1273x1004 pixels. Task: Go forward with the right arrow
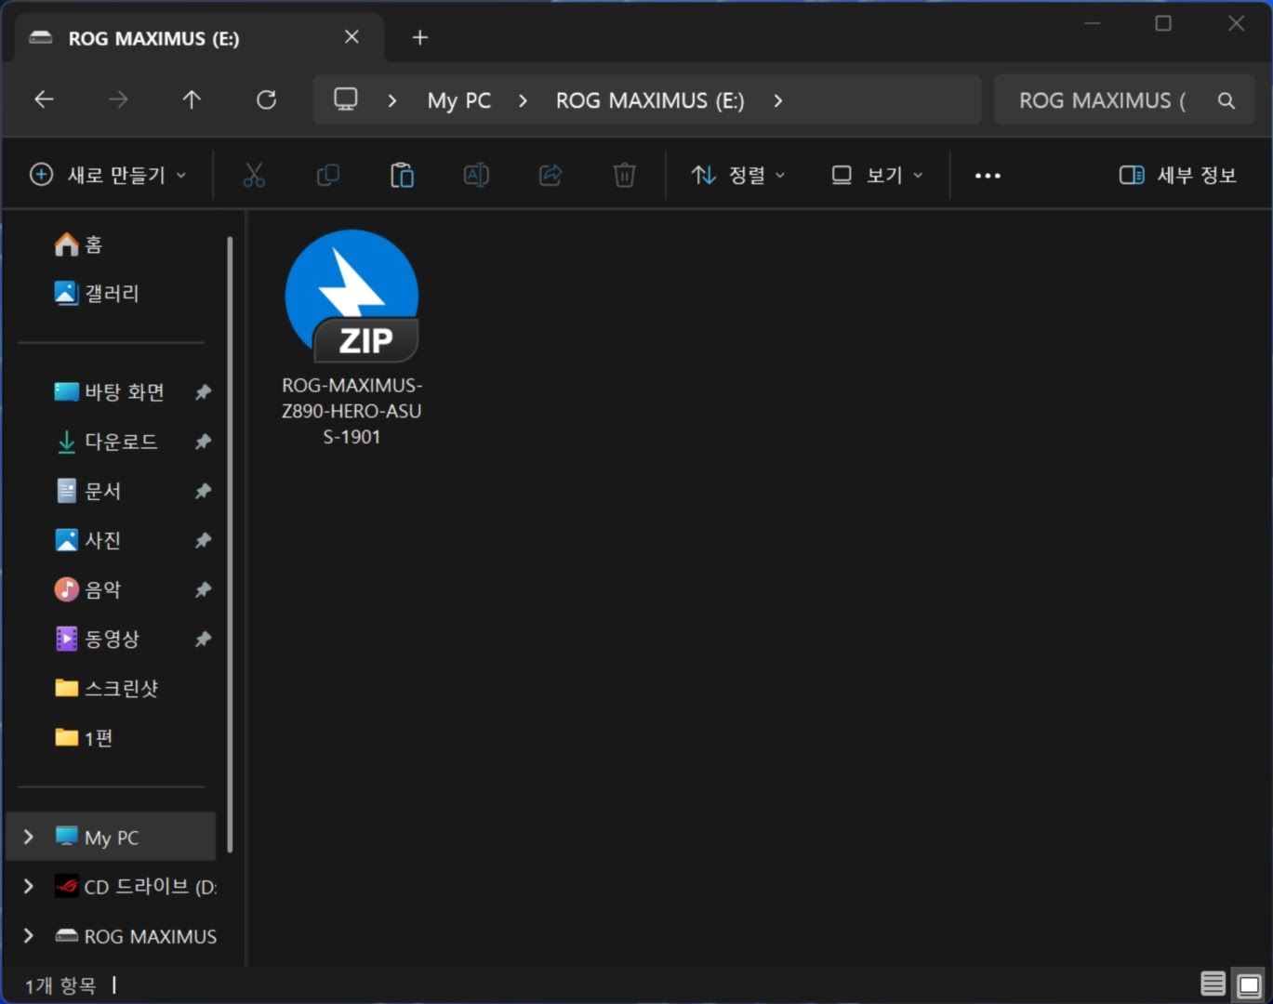click(x=118, y=99)
